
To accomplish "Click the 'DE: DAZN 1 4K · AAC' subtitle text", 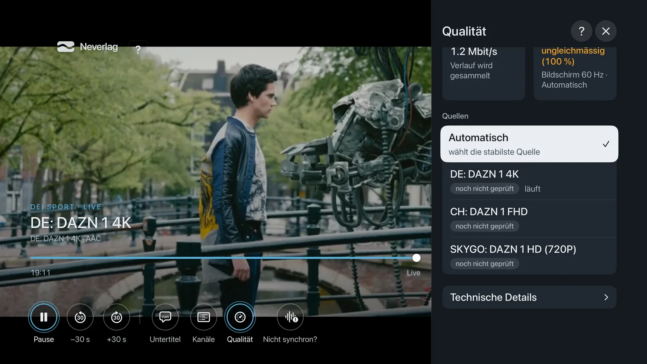I will coord(66,239).
